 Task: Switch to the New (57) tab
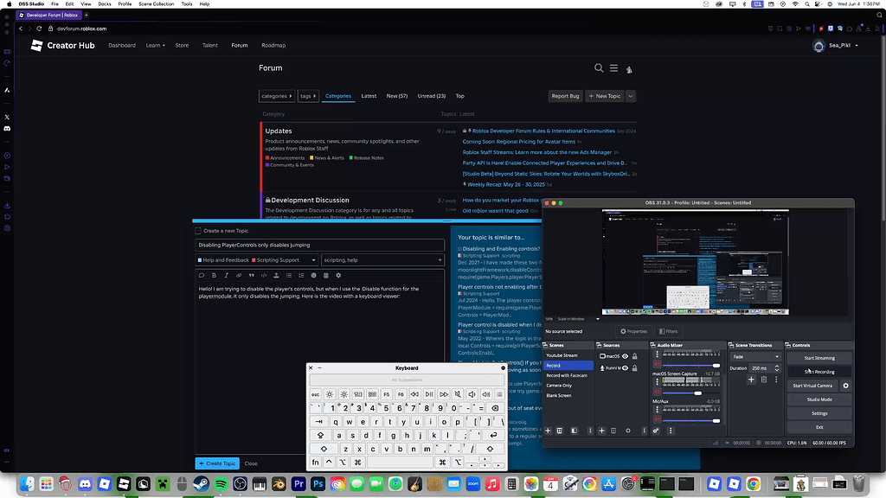(396, 96)
